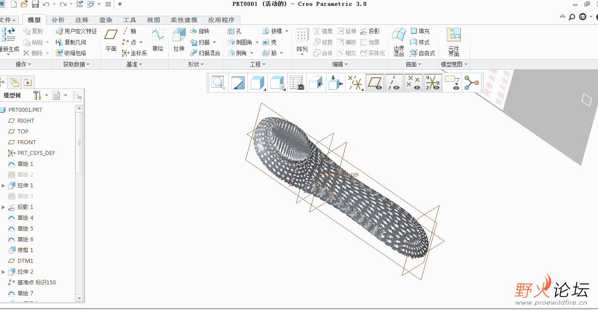
Task: Select the Extrude (拉伸) tool
Action: [x=179, y=41]
